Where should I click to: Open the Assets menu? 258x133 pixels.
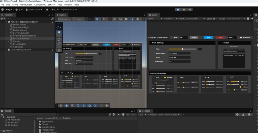point(15,5)
